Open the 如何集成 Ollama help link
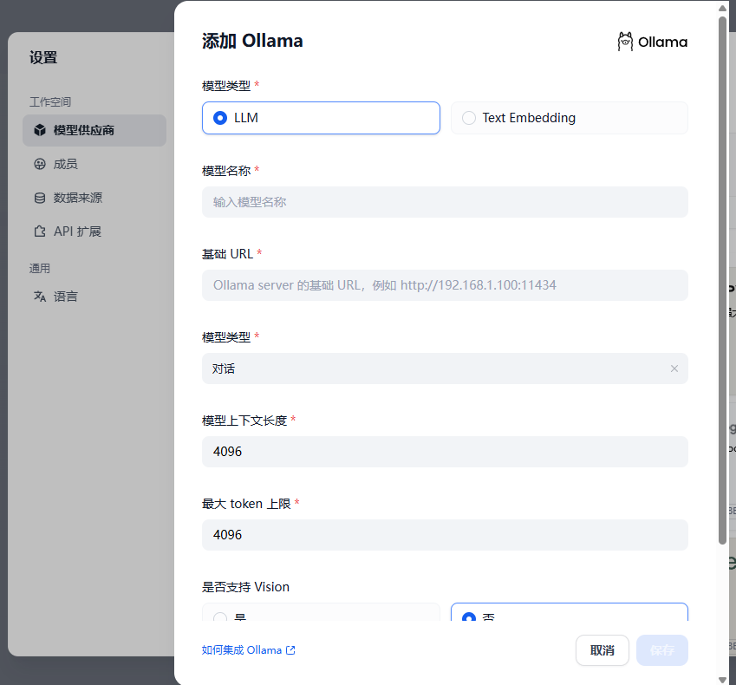Viewport: 736px width, 685px height. point(248,650)
